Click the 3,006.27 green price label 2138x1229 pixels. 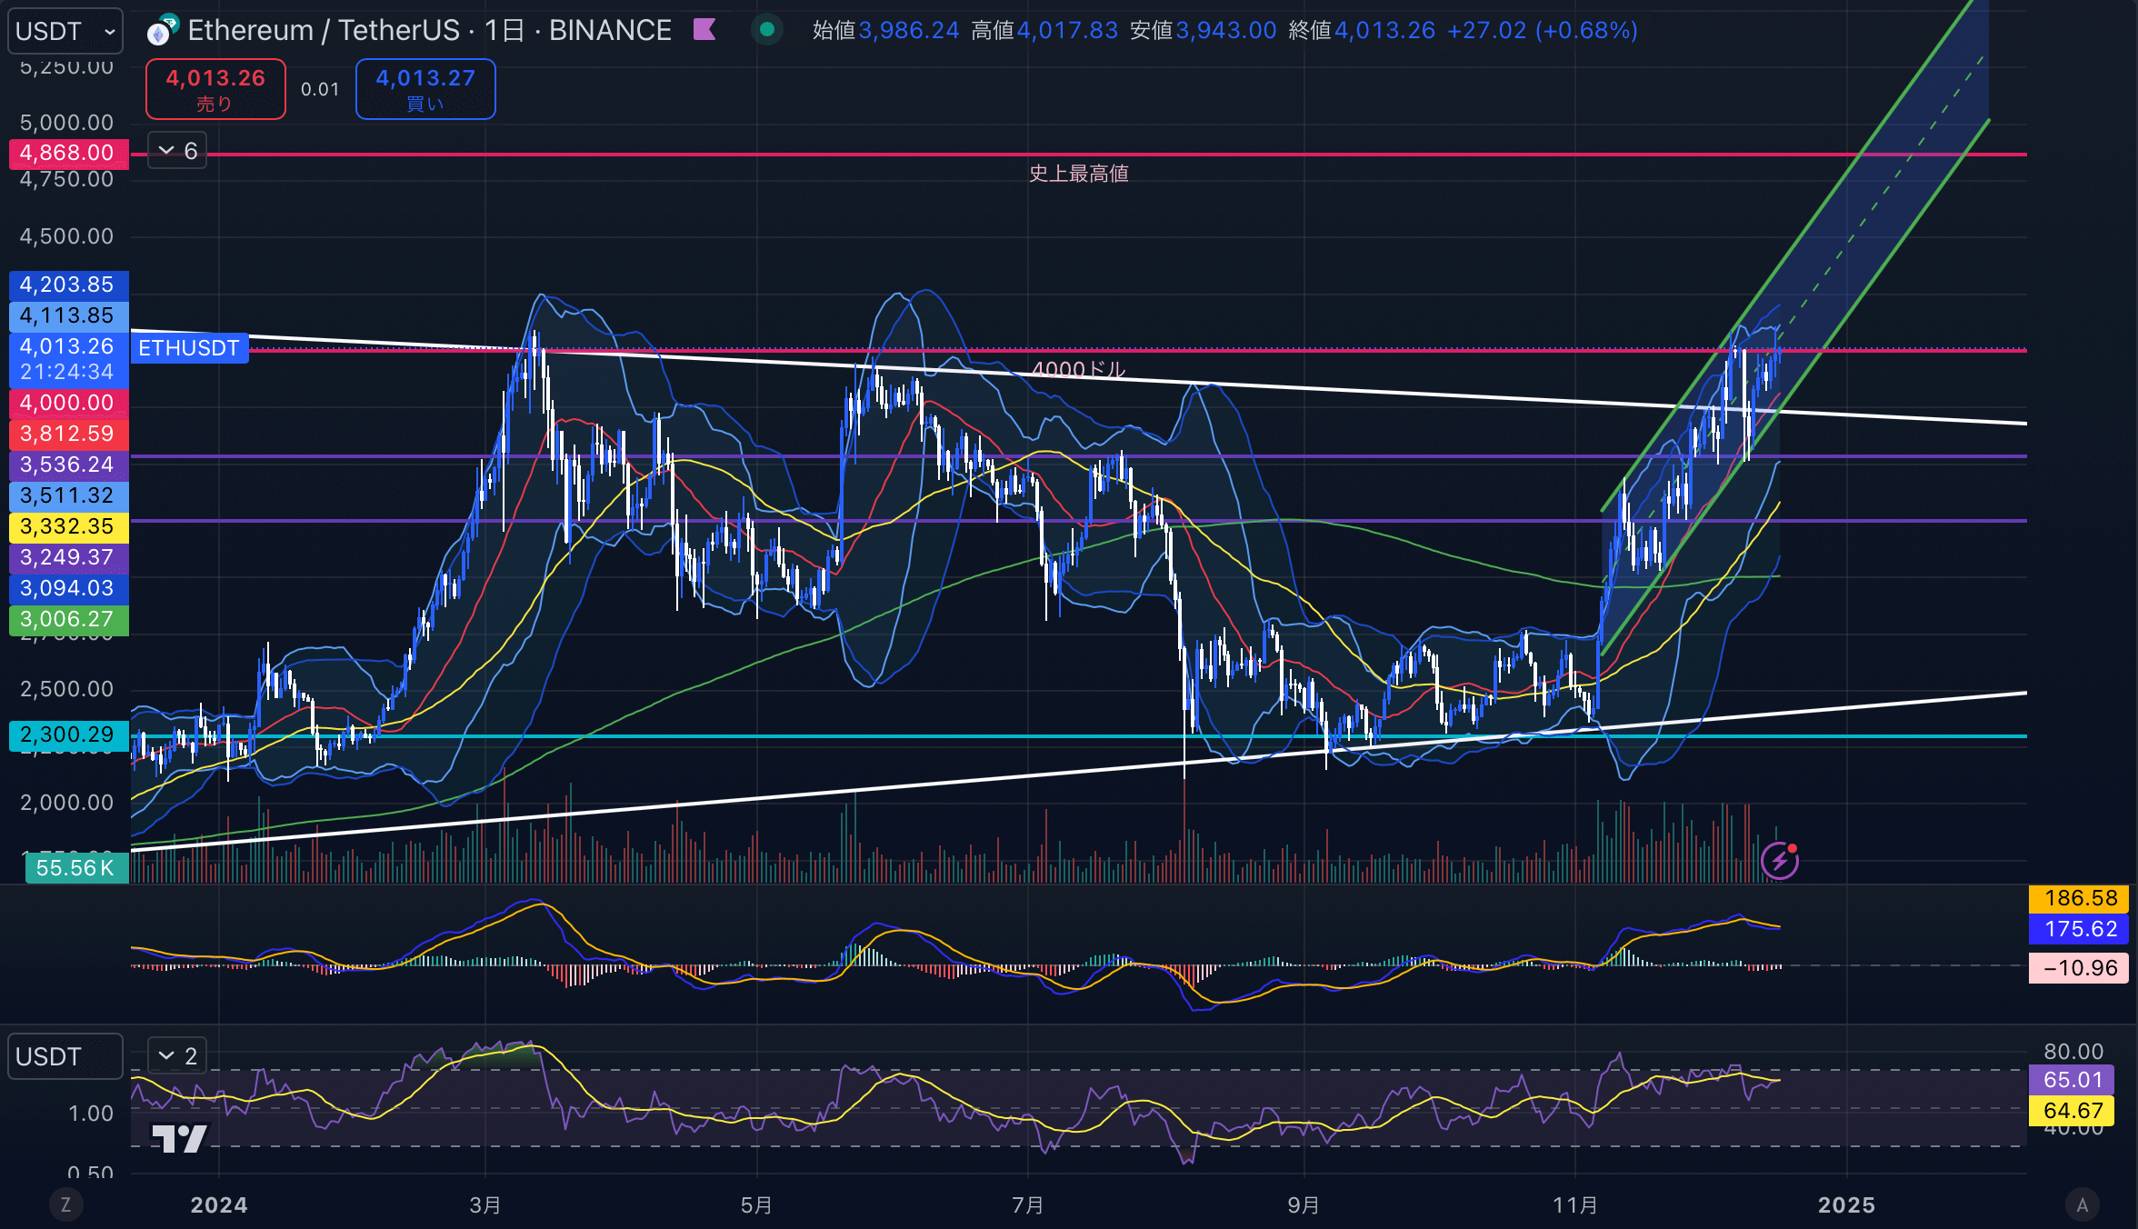click(68, 619)
